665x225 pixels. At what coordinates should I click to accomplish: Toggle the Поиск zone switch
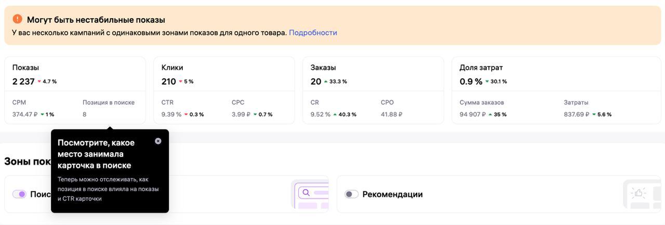point(19,194)
